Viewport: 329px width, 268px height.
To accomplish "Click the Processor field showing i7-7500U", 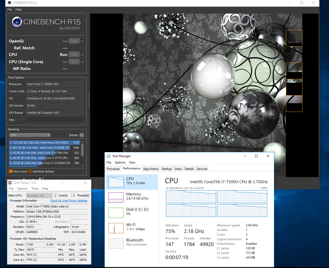I will click(x=55, y=84).
